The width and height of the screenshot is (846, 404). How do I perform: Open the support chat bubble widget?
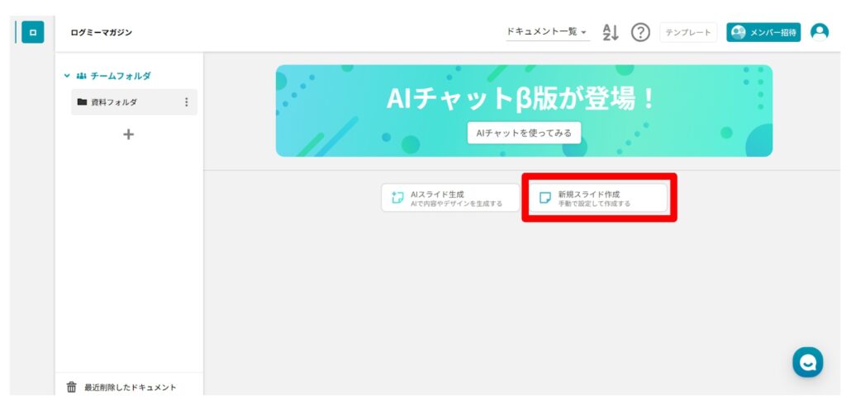click(807, 361)
